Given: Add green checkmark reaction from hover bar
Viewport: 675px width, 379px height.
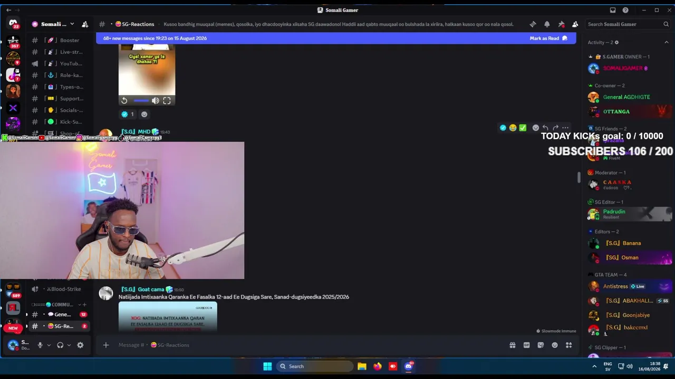Looking at the screenshot, I should click(x=523, y=128).
